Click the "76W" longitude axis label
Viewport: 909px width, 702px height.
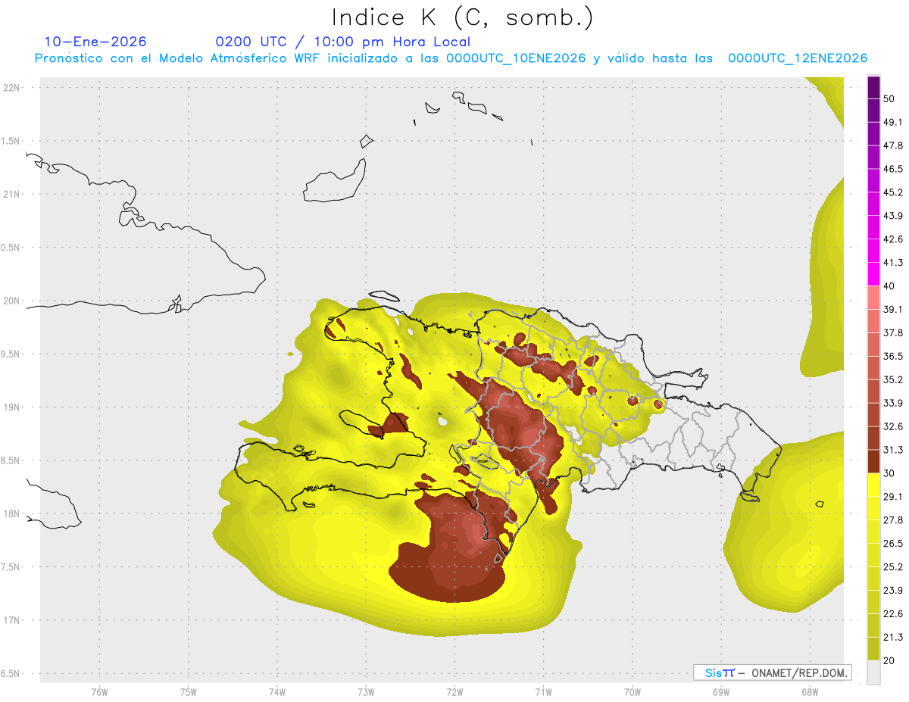(x=99, y=691)
